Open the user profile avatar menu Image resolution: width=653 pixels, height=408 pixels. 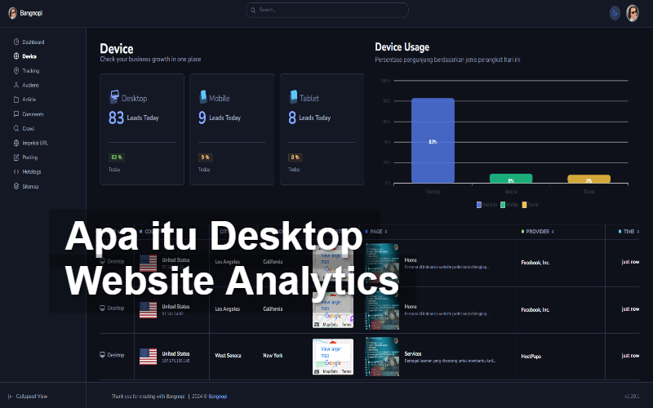(633, 12)
